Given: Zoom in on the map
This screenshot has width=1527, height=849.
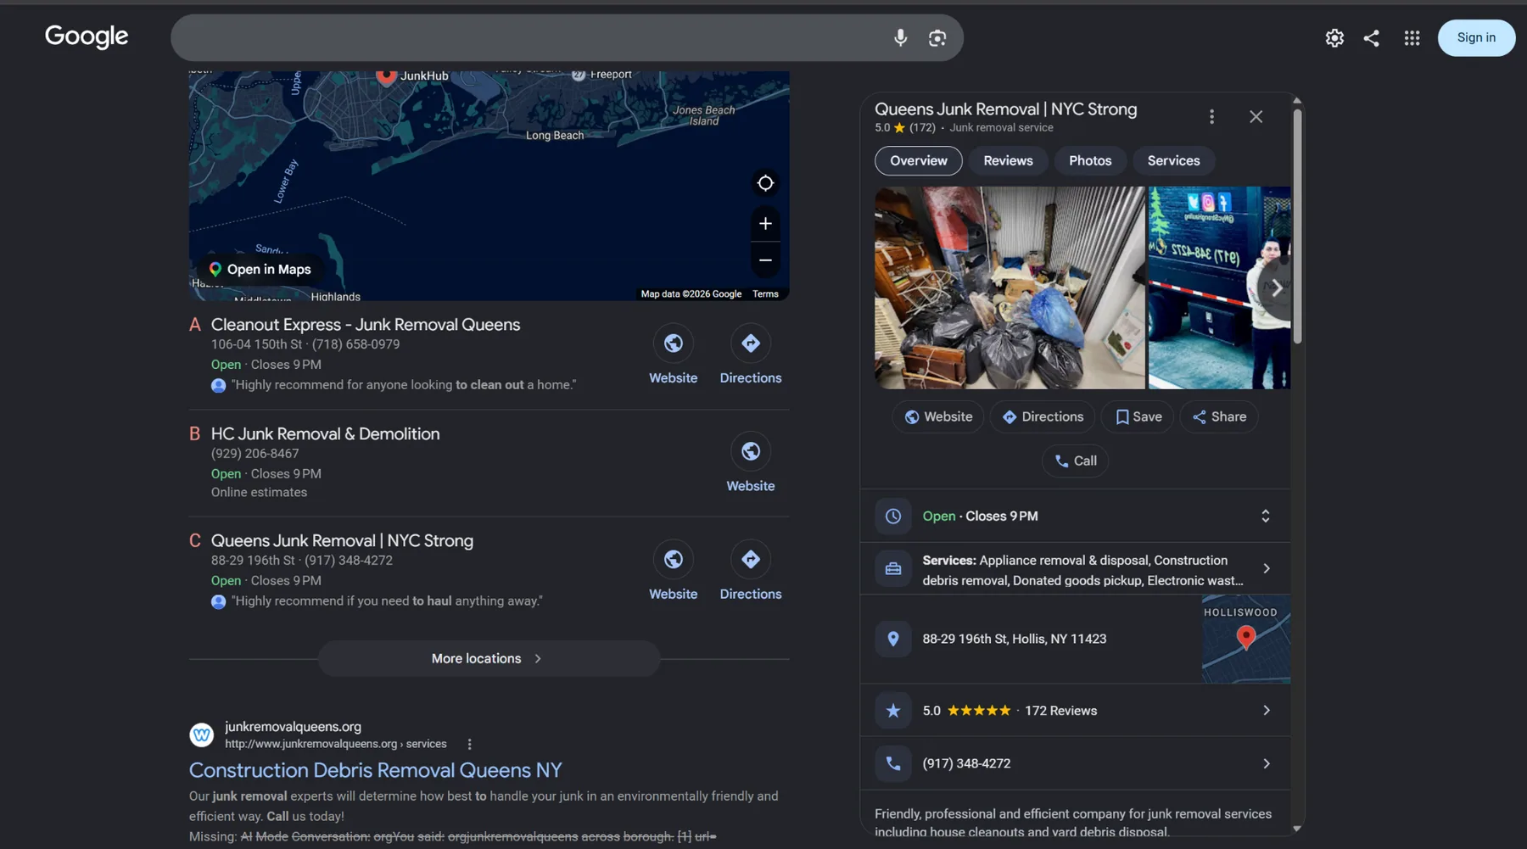Looking at the screenshot, I should pyautogui.click(x=765, y=223).
